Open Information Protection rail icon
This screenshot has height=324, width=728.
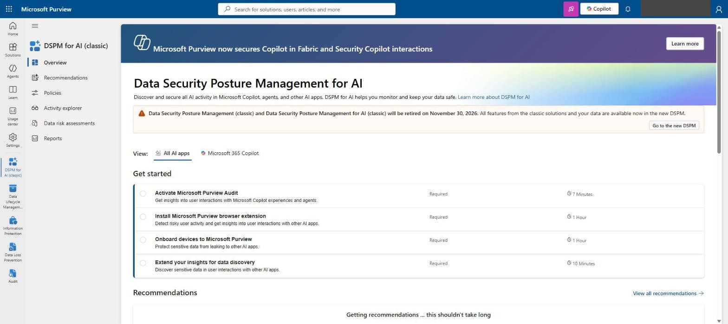13,226
